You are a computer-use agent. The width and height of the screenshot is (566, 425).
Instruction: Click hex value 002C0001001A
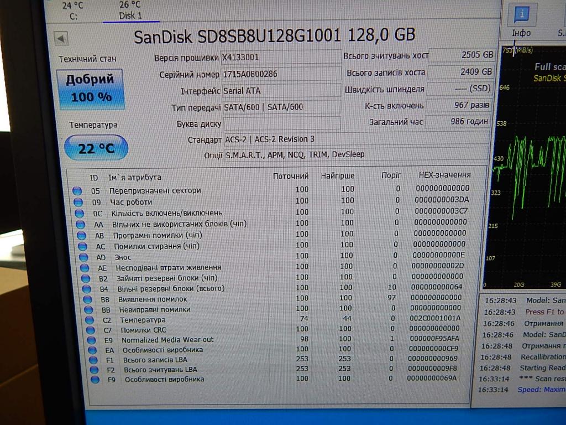pyautogui.click(x=435, y=318)
